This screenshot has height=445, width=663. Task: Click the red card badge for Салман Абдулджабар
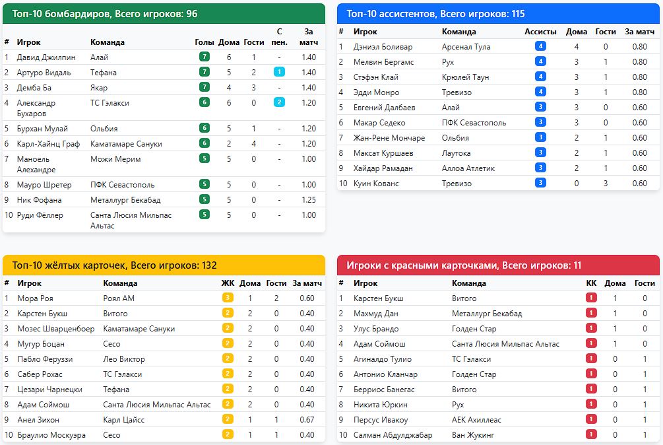click(591, 434)
